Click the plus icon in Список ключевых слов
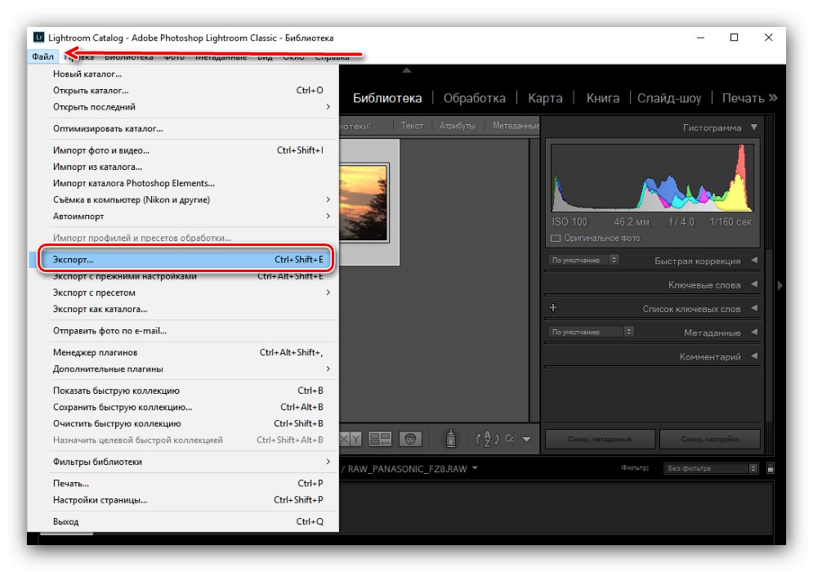This screenshot has width=813, height=572. coord(552,308)
